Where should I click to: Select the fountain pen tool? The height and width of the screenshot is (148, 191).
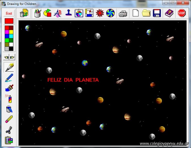pos(9,67)
